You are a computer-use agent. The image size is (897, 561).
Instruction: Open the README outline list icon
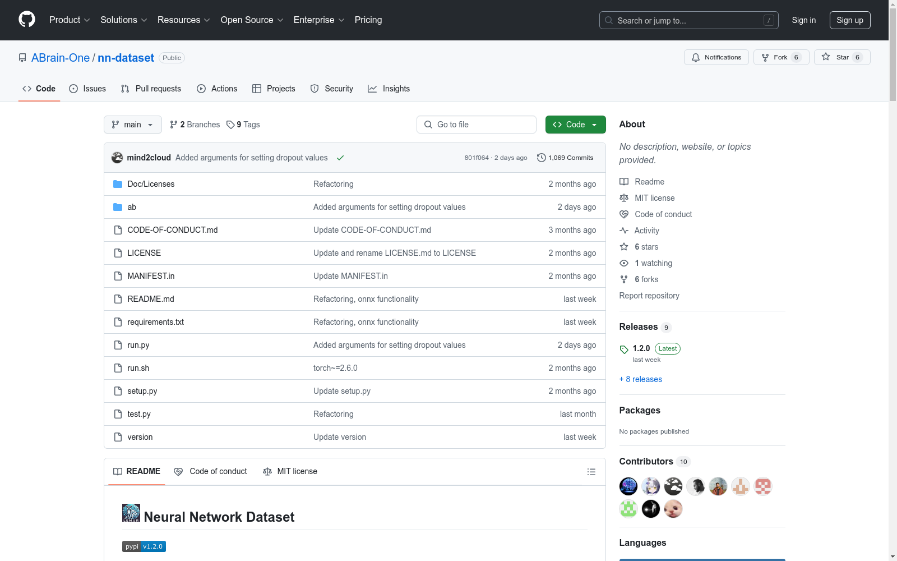pos(591,472)
